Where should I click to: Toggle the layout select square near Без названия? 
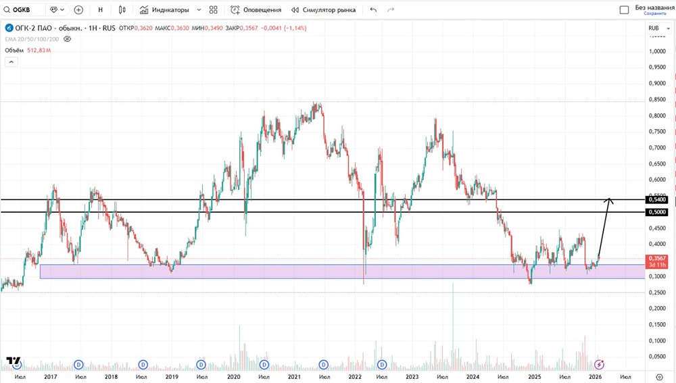tap(624, 10)
